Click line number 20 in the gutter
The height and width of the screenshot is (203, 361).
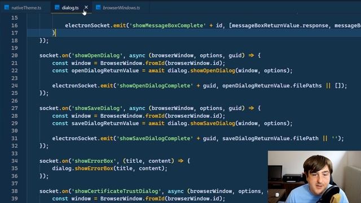[15, 55]
